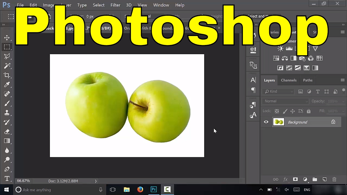Add a Posterize adjustment
The height and width of the screenshot is (195, 347).
(289, 68)
